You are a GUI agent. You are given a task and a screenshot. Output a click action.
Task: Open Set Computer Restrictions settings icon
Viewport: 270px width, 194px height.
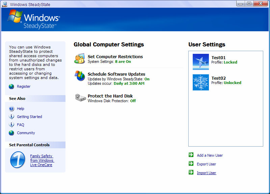[x=80, y=58]
